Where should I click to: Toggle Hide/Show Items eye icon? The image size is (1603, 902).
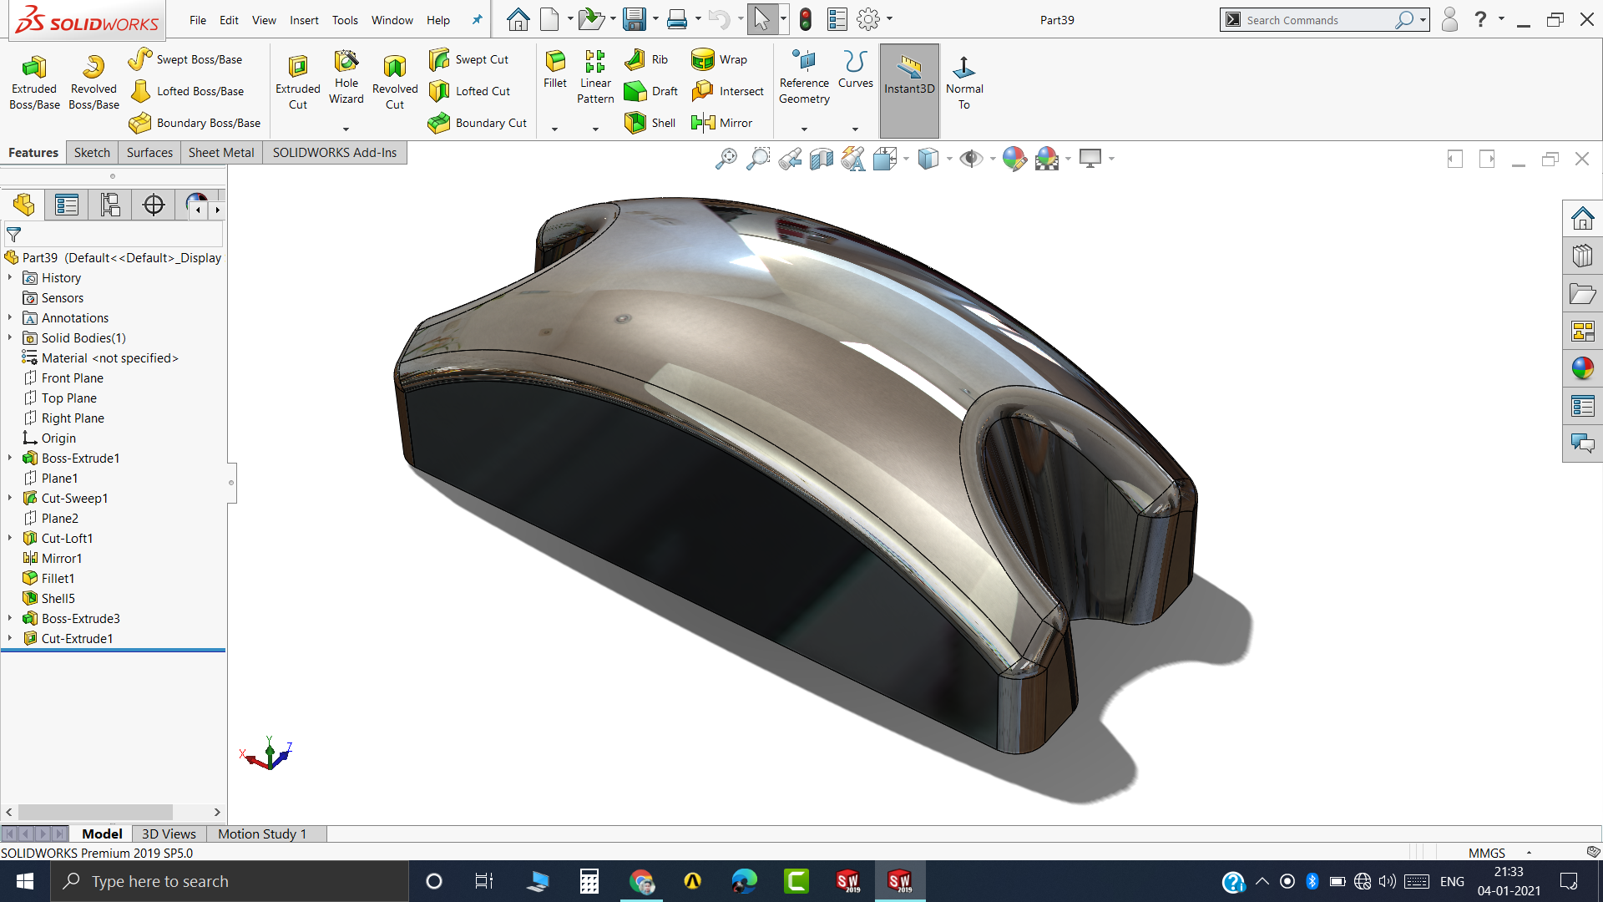[970, 159]
